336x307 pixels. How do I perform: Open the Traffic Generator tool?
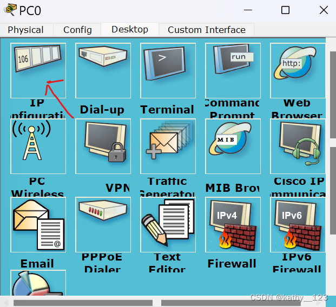(x=168, y=146)
